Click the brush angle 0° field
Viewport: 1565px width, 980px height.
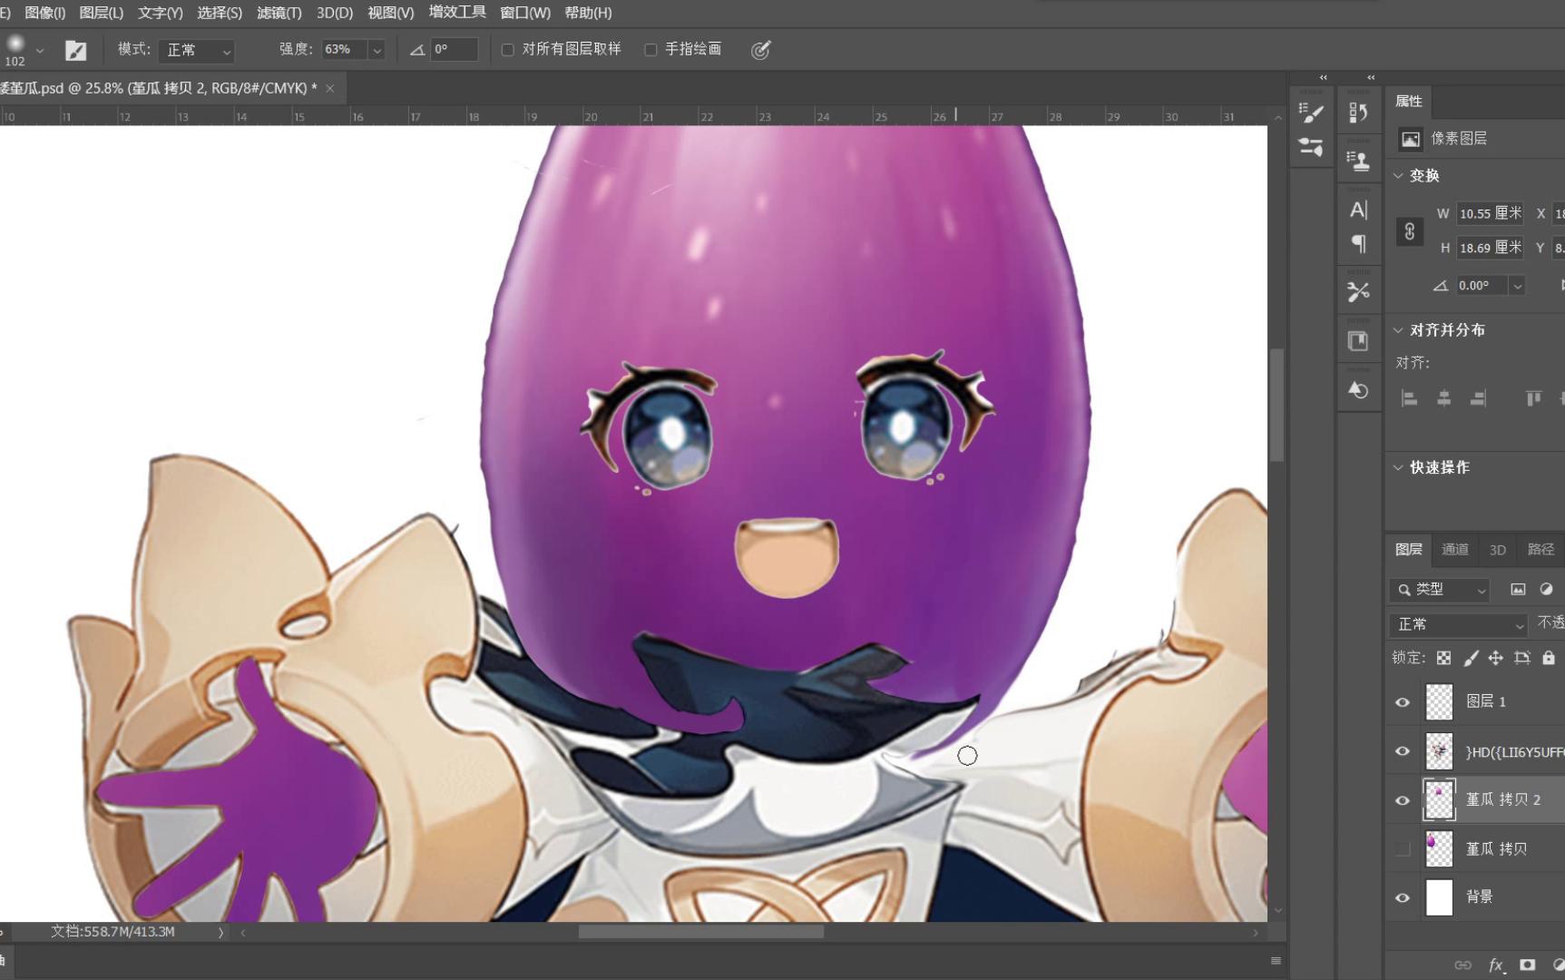click(x=455, y=50)
